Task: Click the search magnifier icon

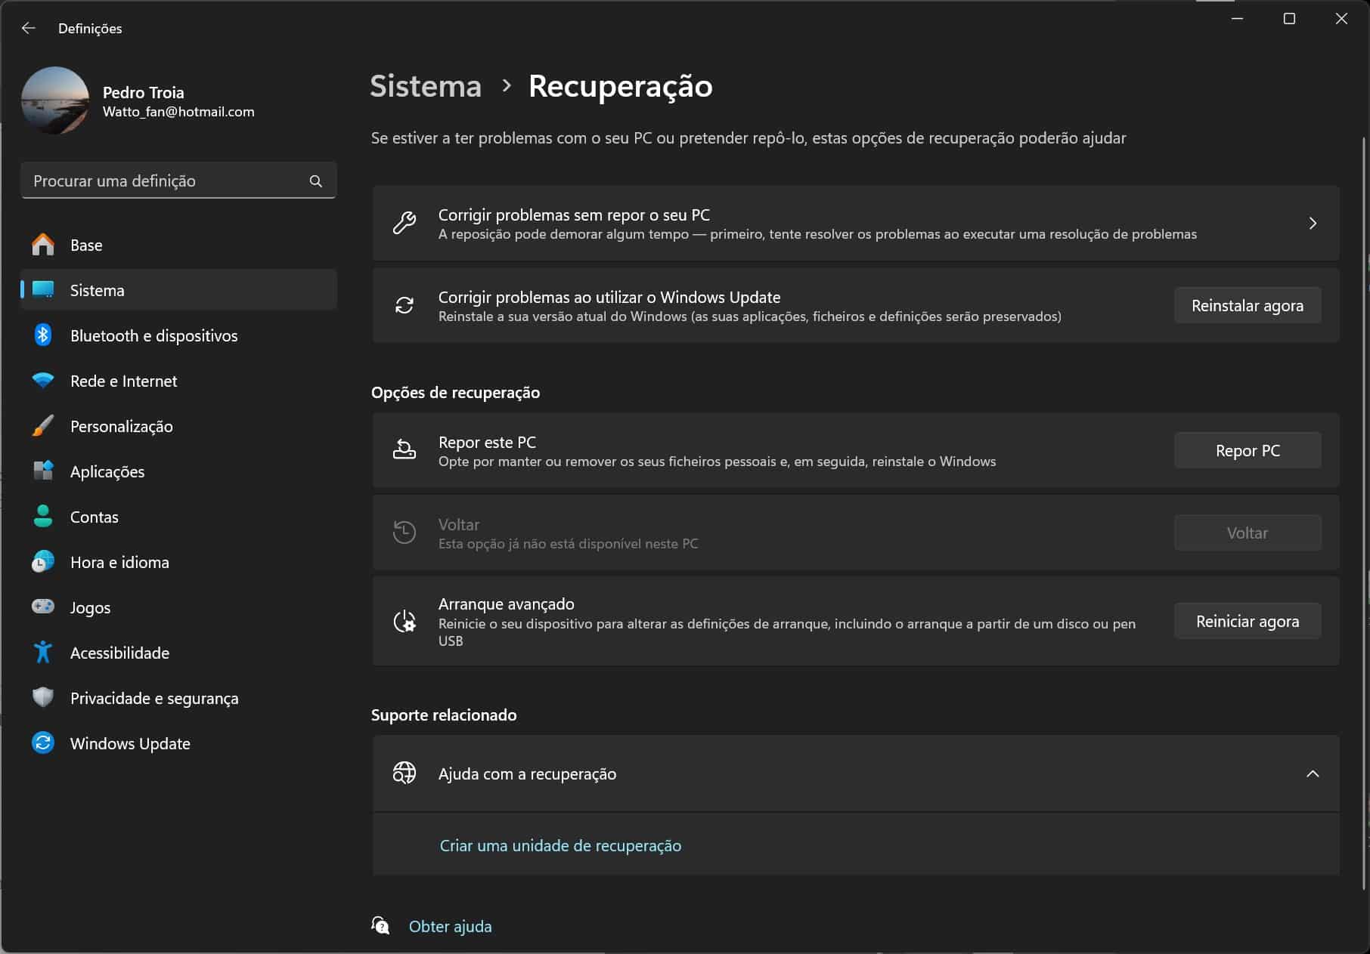Action: 316,181
